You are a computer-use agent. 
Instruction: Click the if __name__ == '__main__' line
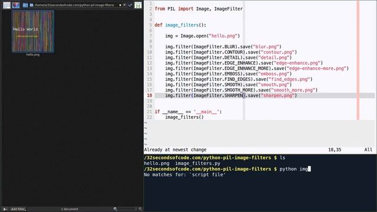tap(188, 112)
